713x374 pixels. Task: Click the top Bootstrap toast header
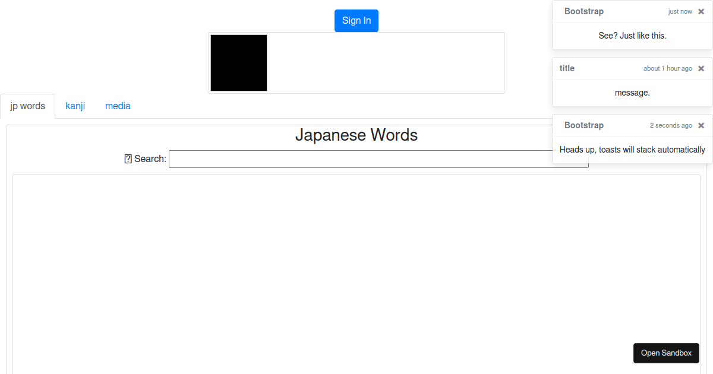tap(583, 11)
